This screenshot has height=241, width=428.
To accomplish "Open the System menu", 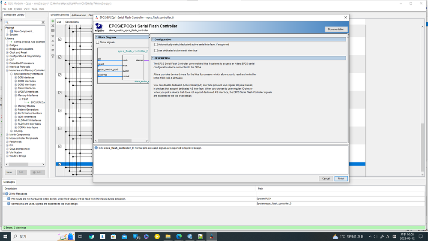I will pyautogui.click(x=18, y=9).
